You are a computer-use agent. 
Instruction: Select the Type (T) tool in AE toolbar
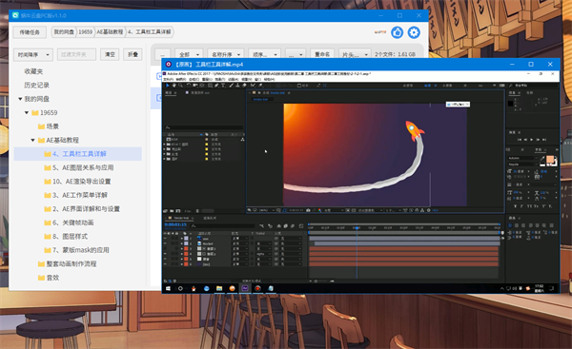click(223, 86)
